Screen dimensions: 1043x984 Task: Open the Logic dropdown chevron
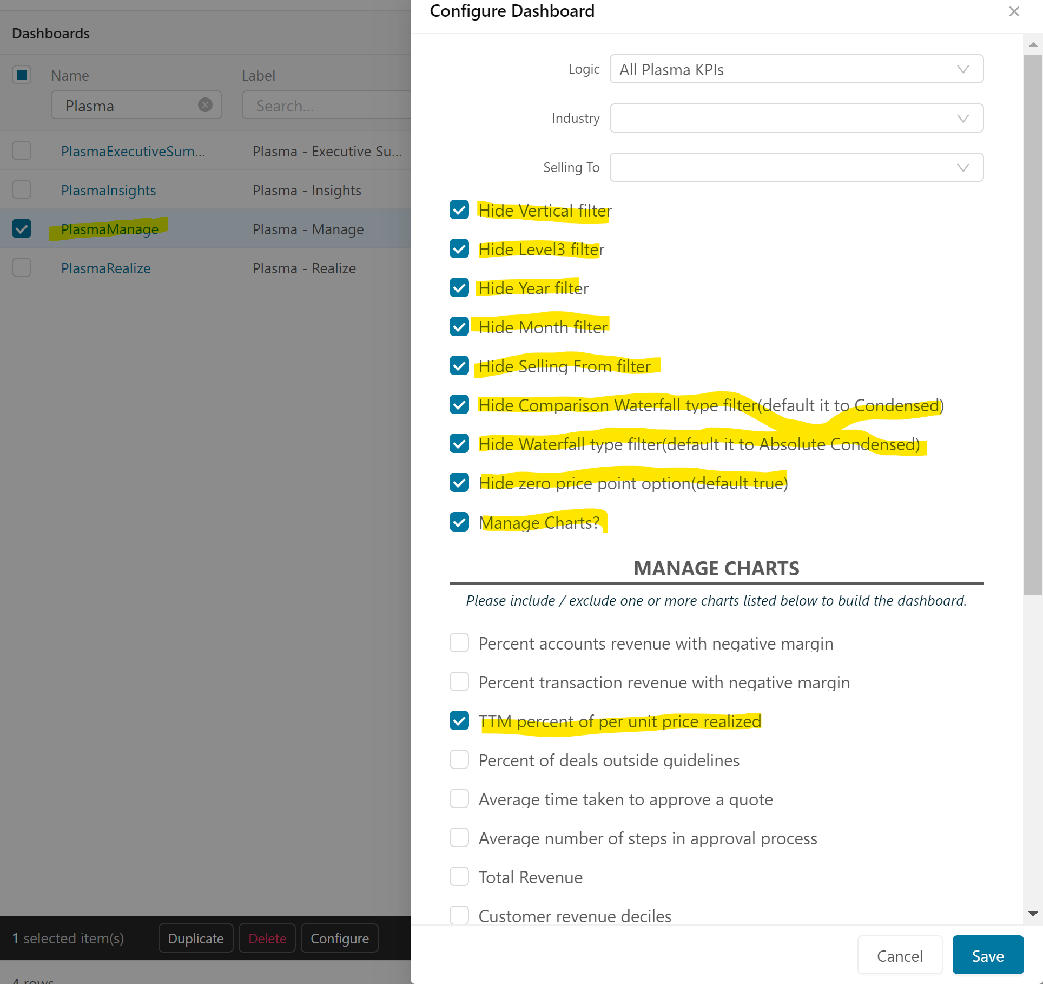(962, 69)
